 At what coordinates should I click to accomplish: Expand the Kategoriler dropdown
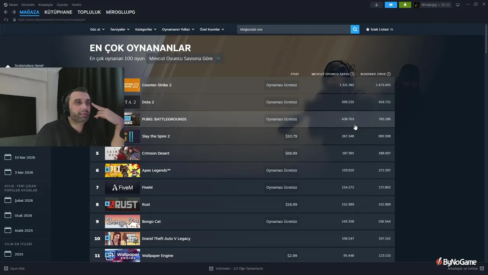tap(146, 29)
